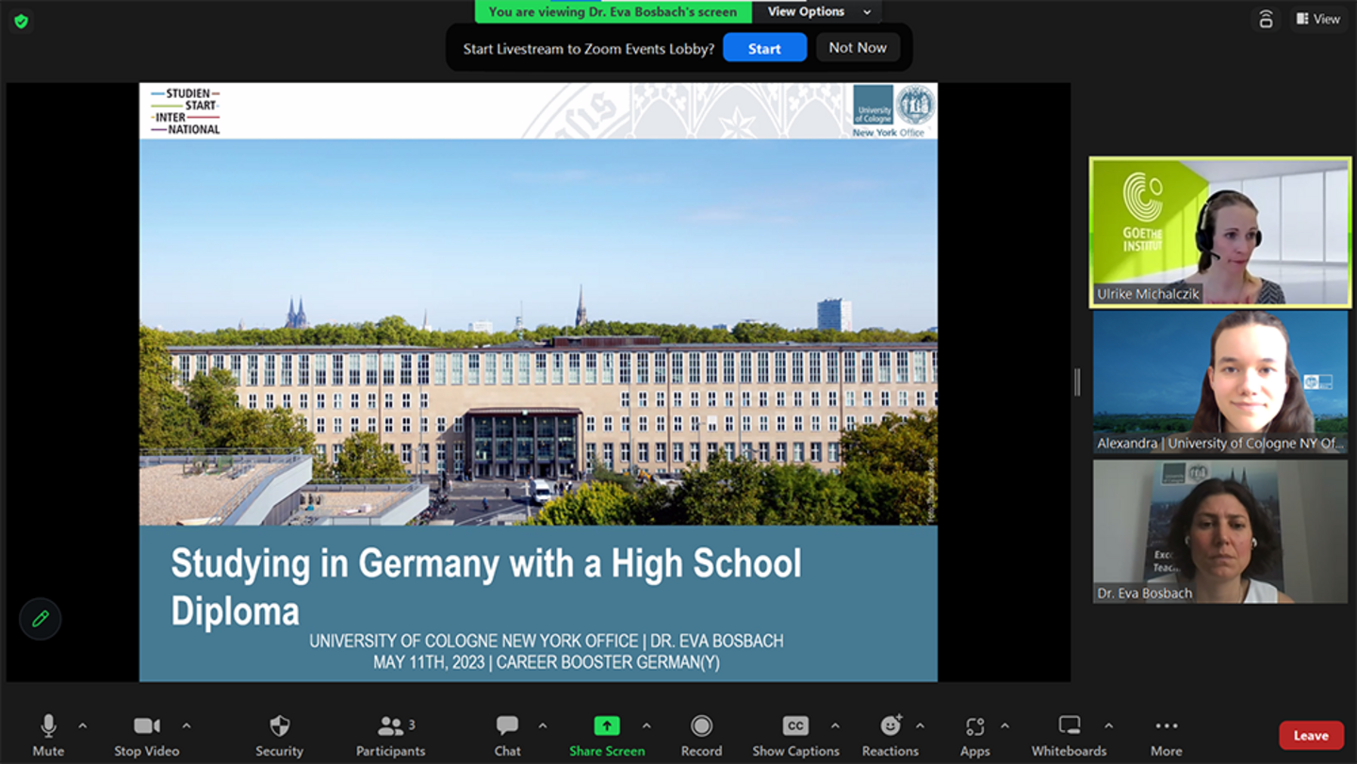1357x764 pixels.
Task: Expand chat options arrow
Action: tap(543, 726)
